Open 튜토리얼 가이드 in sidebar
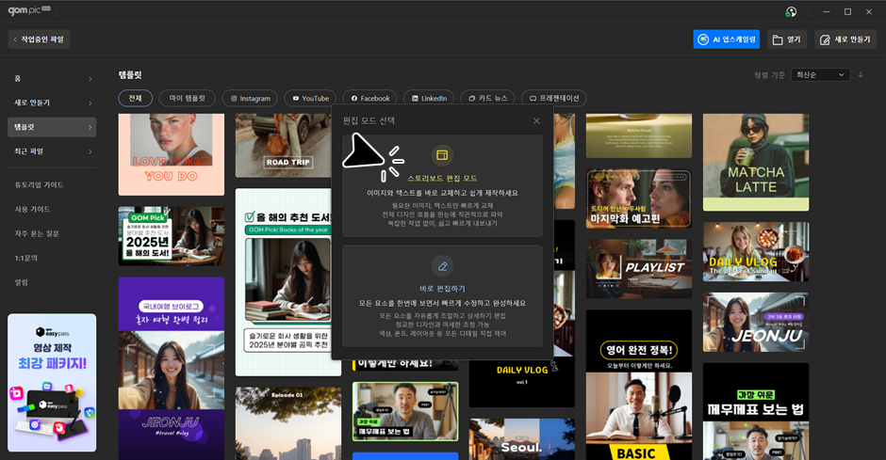The height and width of the screenshot is (460, 886). coord(39,185)
